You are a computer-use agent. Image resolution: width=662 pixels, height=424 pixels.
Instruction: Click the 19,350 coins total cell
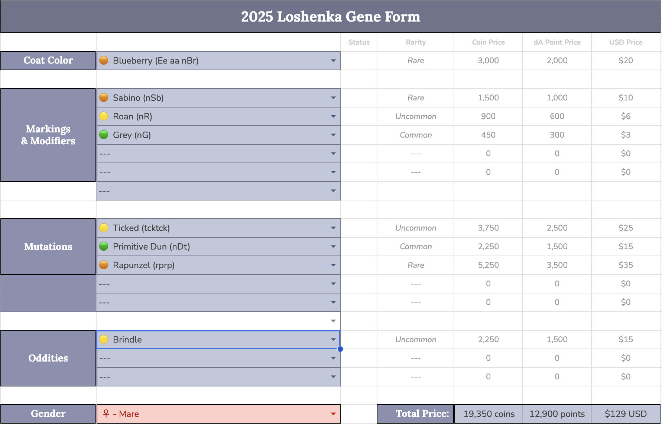pyautogui.click(x=489, y=414)
